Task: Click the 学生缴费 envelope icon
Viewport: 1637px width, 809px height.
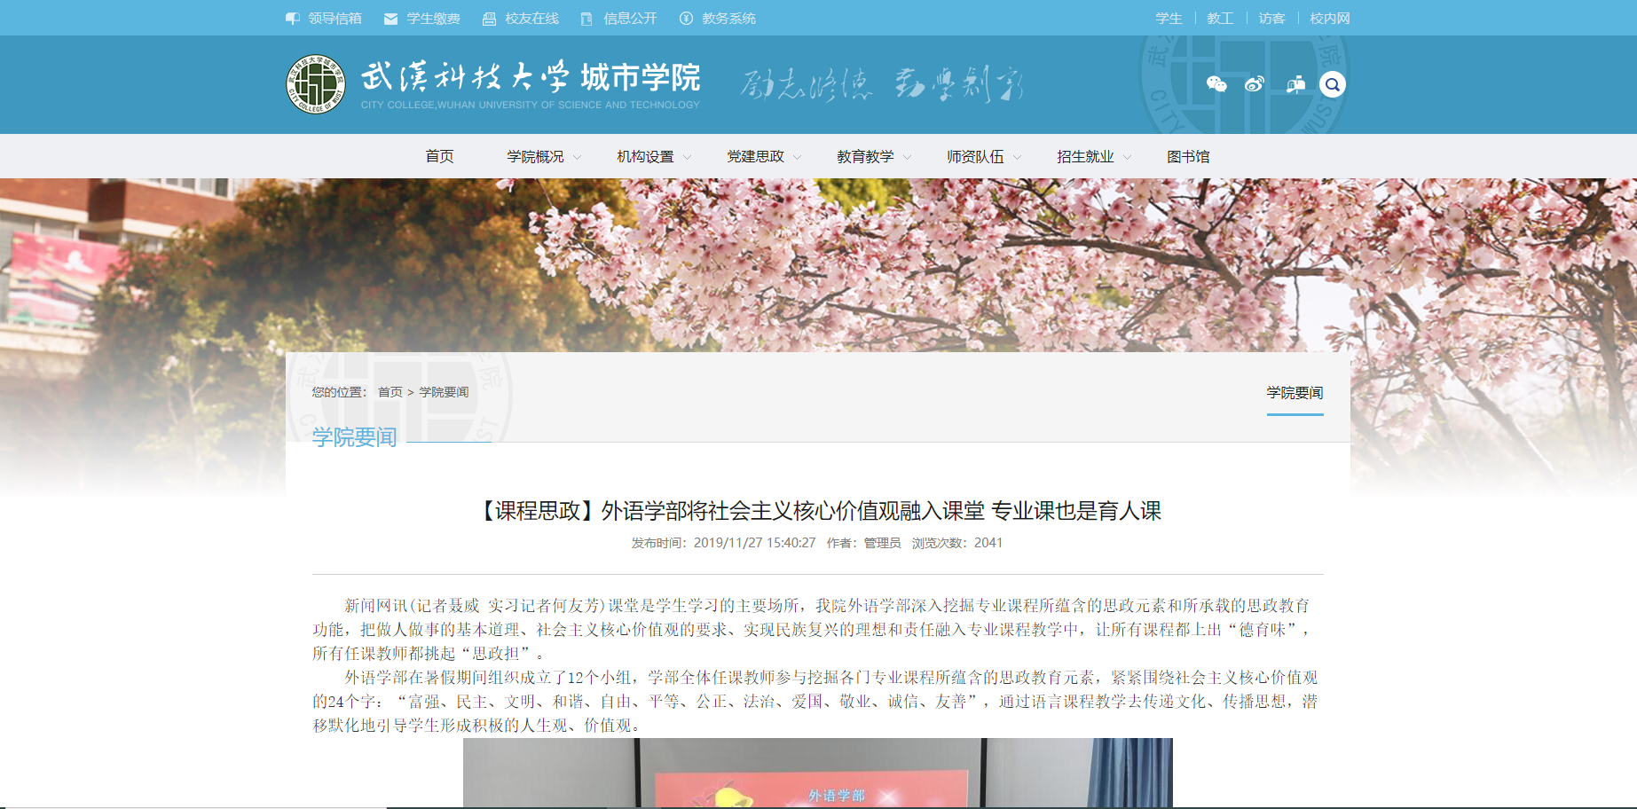Action: tap(390, 19)
